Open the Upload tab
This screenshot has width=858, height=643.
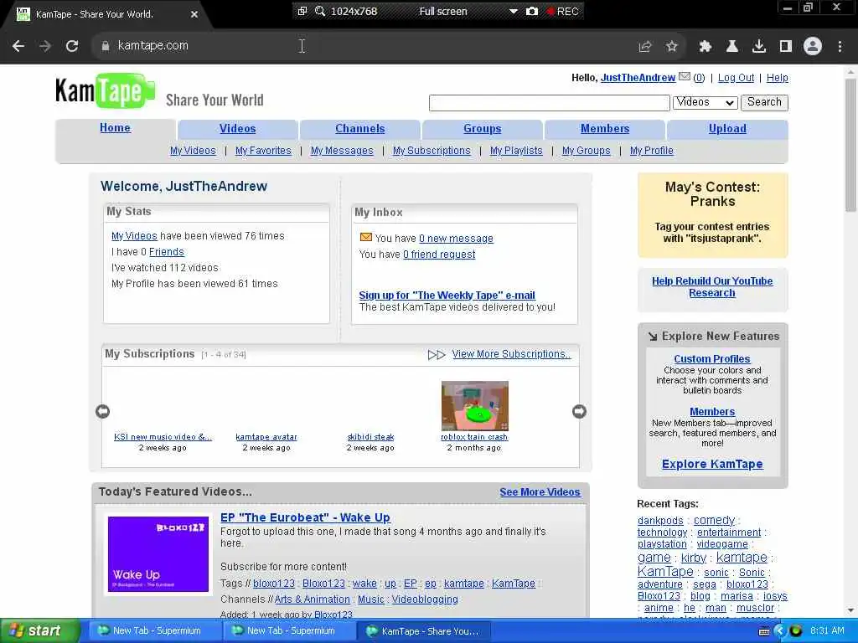click(727, 129)
